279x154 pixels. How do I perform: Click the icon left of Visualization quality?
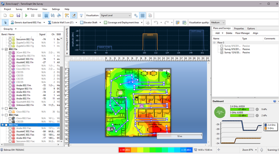point(184,22)
